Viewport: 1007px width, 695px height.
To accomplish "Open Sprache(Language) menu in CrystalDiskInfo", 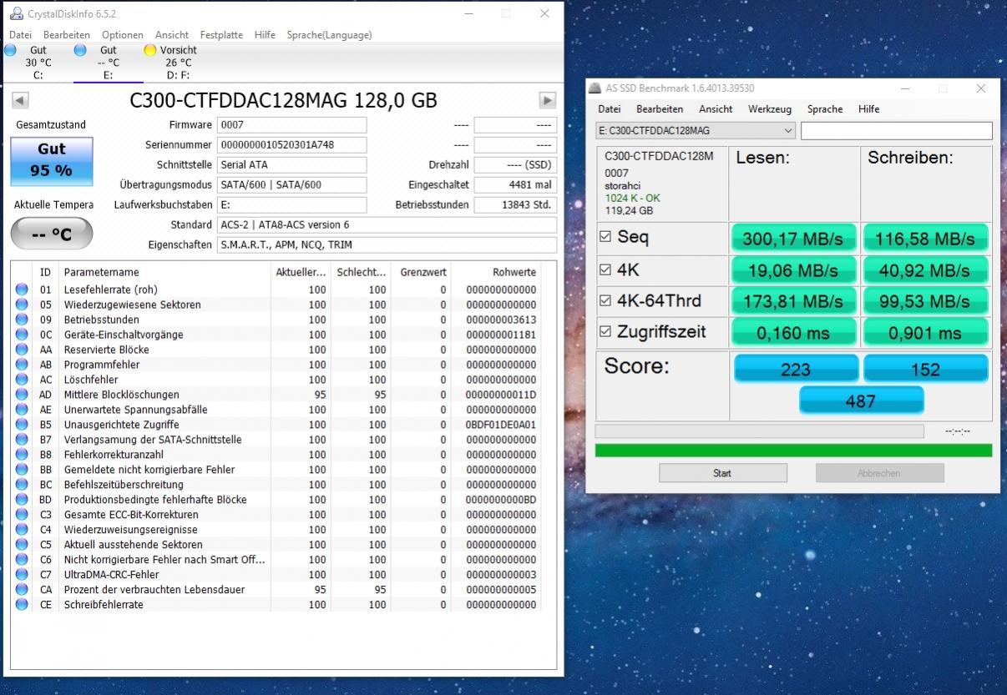I will pyautogui.click(x=329, y=35).
